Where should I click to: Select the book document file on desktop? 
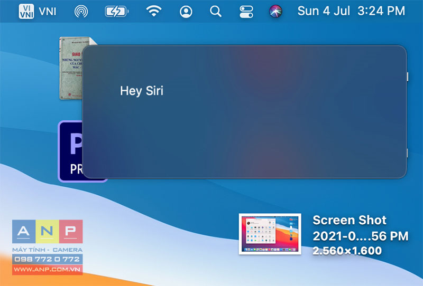[71, 68]
